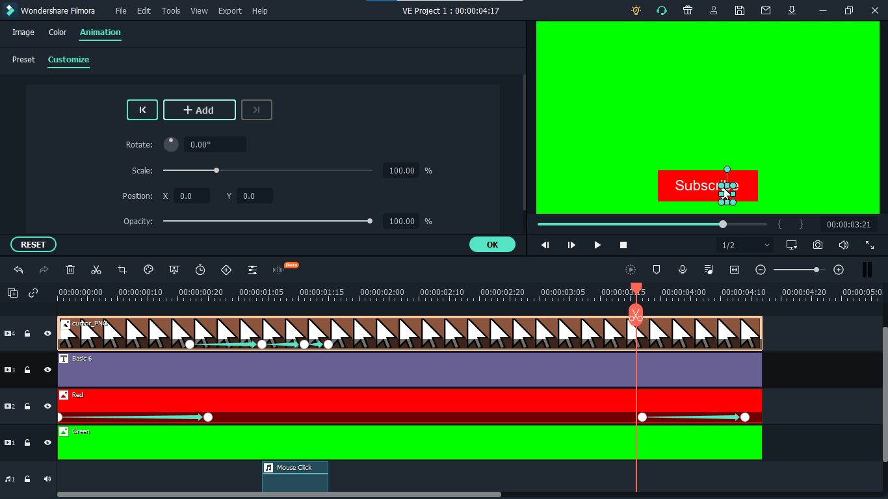Image resolution: width=888 pixels, height=499 pixels.
Task: Switch to the Image tab
Action: click(x=23, y=32)
